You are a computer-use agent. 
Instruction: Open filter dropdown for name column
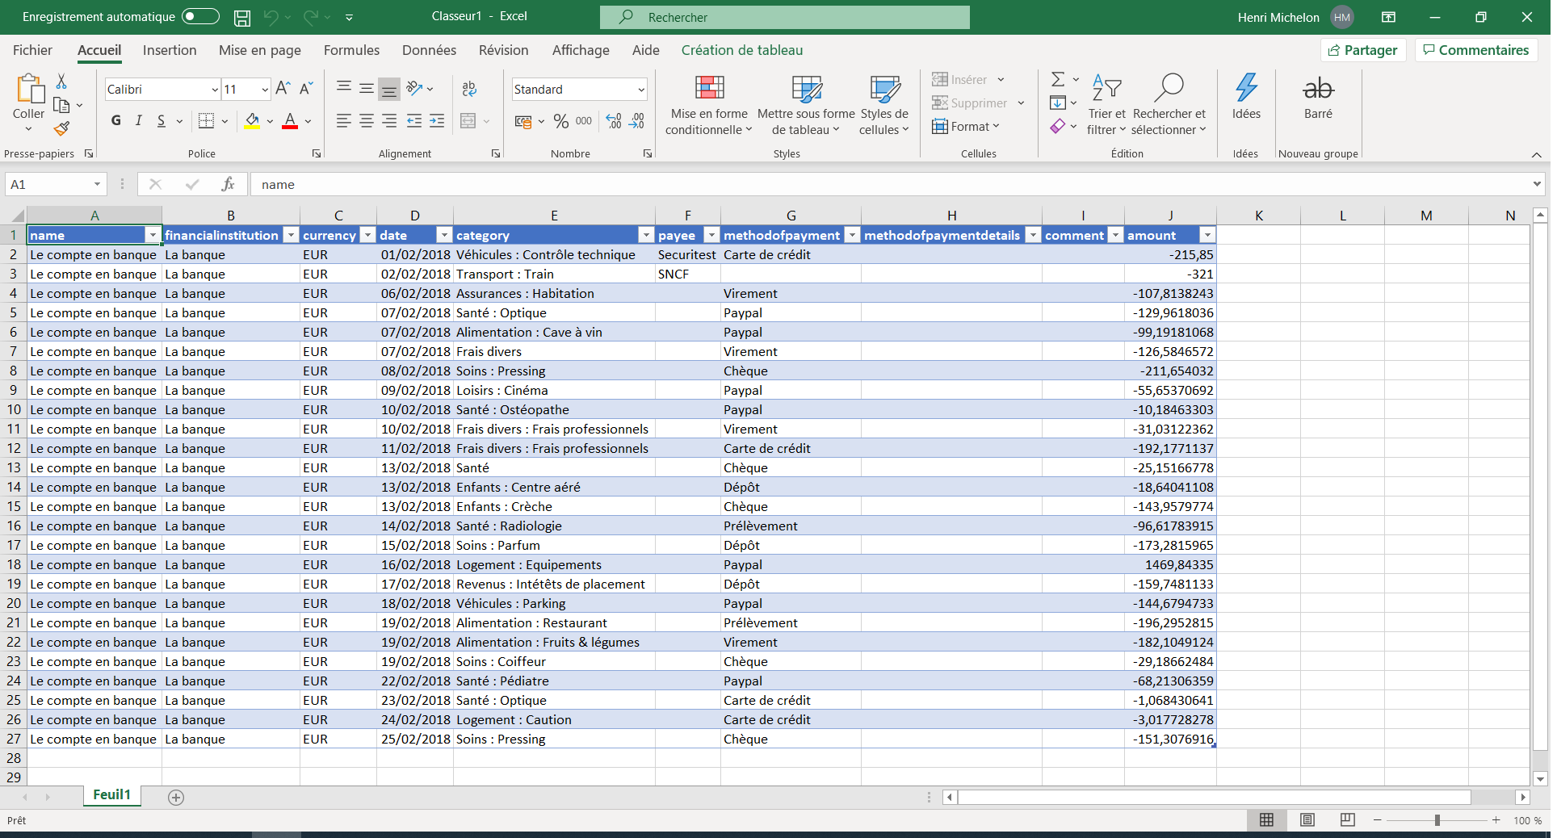[153, 235]
